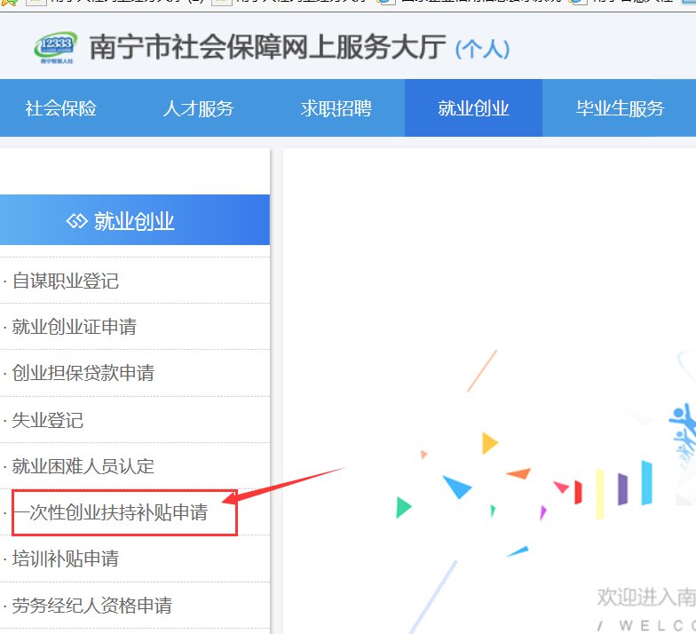The height and width of the screenshot is (634, 696).
Task: Click the 就业创业 sidebar header
Action: tap(135, 220)
